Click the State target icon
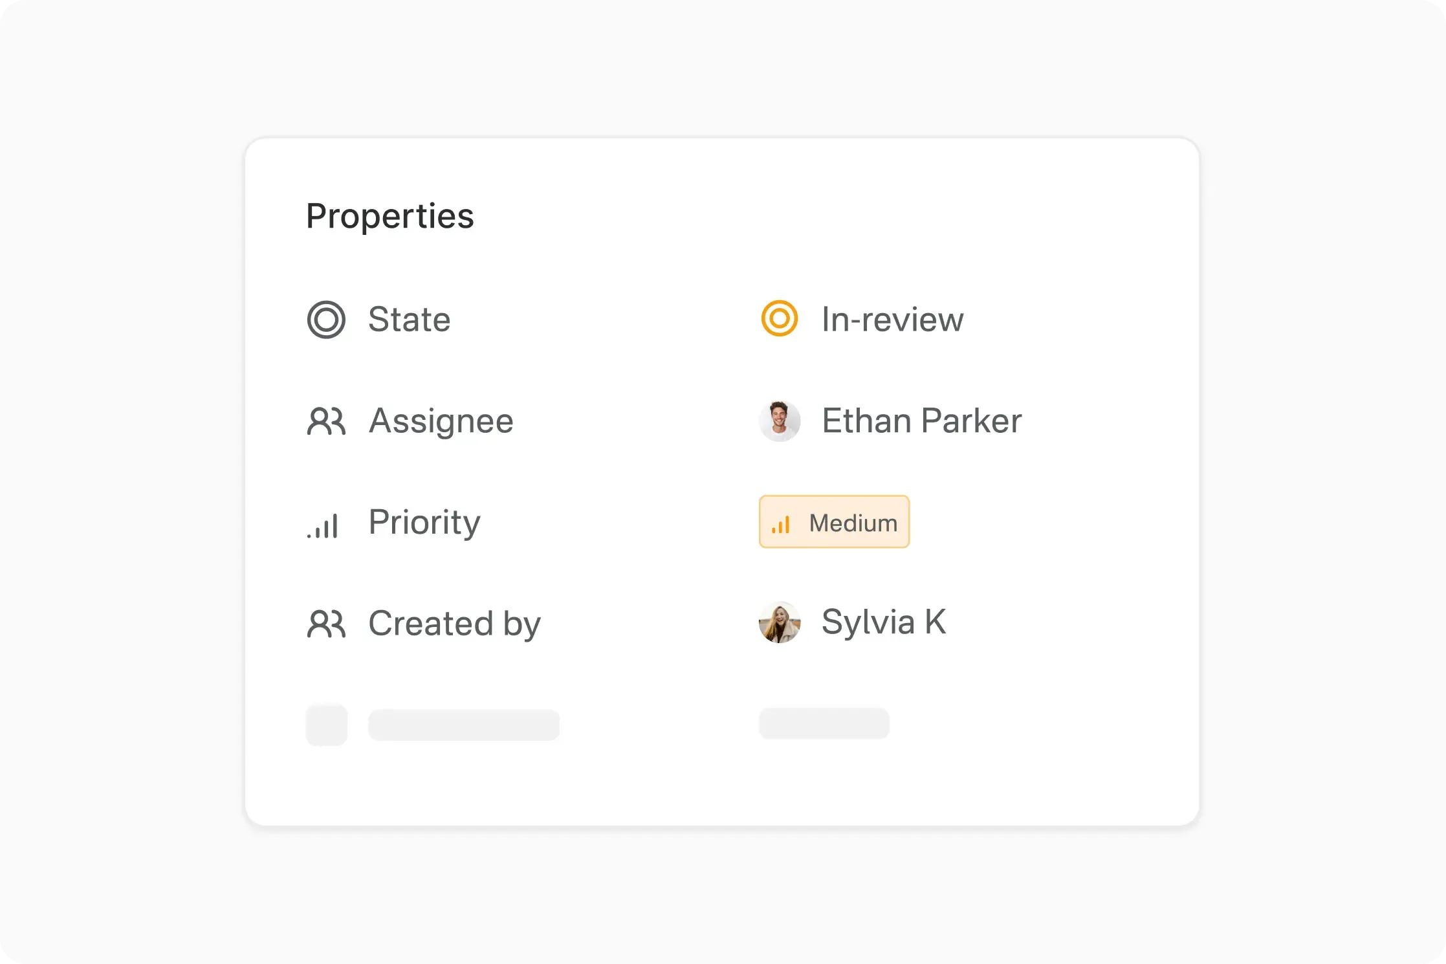 click(x=326, y=319)
